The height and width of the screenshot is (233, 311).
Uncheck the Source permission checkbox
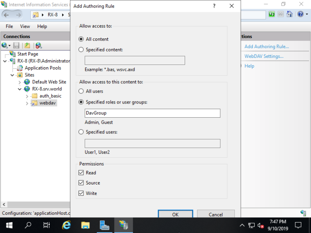81,183
